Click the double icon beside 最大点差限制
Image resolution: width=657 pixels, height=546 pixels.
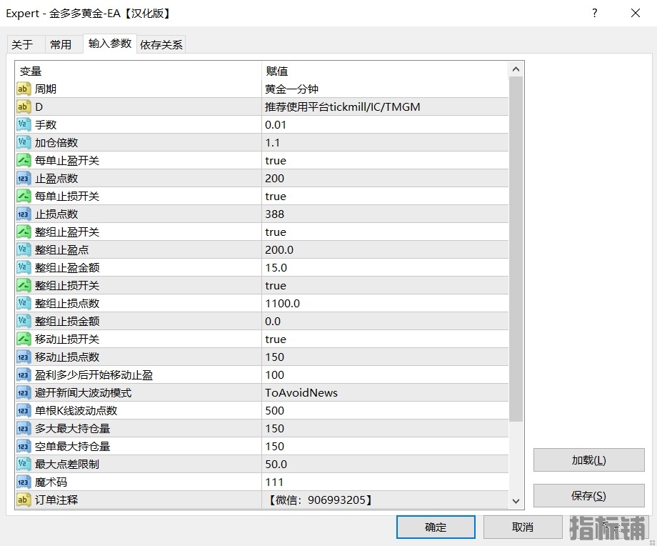pyautogui.click(x=24, y=465)
